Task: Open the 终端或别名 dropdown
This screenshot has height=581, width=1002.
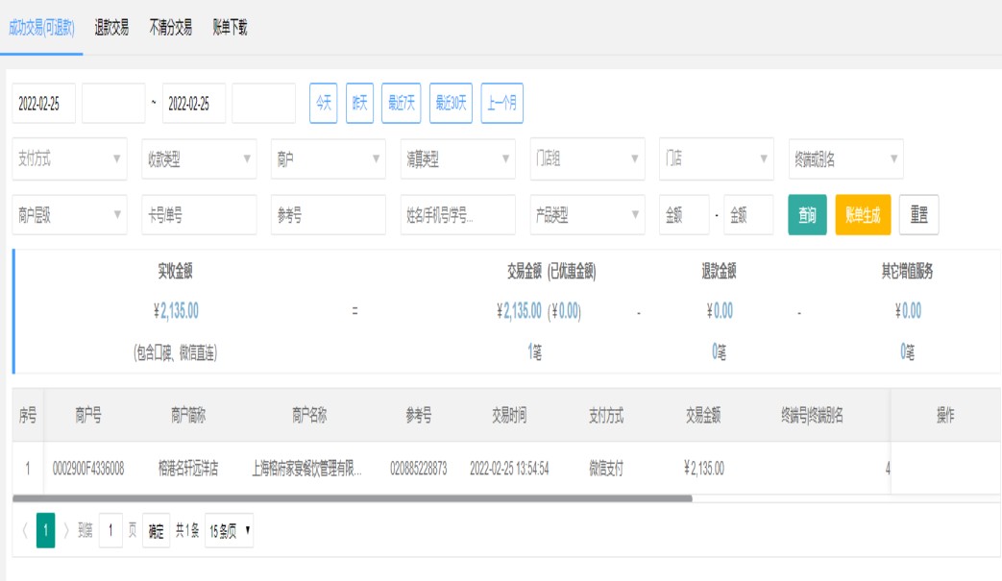Action: tap(845, 159)
